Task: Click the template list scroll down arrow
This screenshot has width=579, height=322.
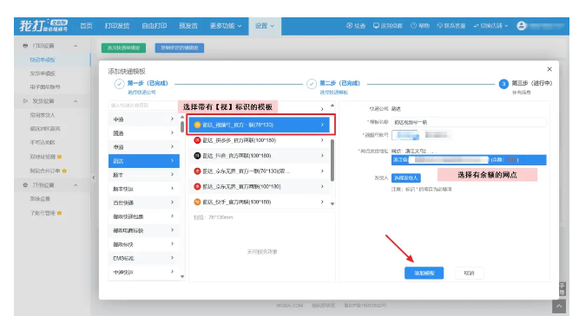Action: (332, 204)
